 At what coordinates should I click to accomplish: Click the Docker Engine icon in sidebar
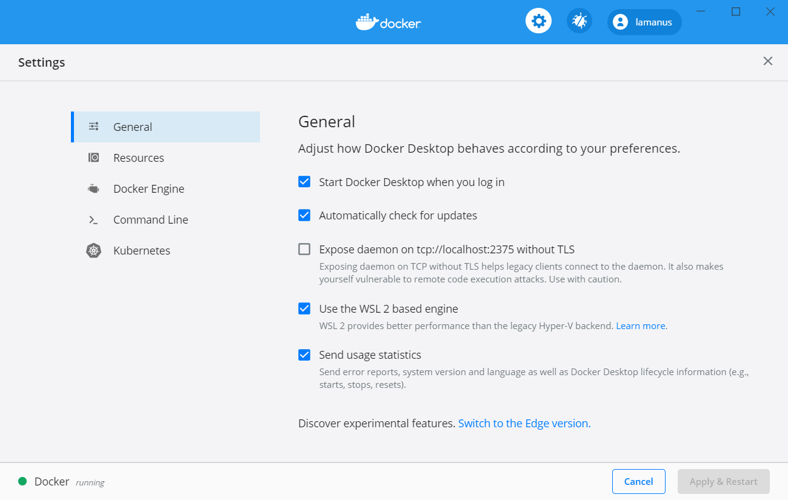point(93,188)
